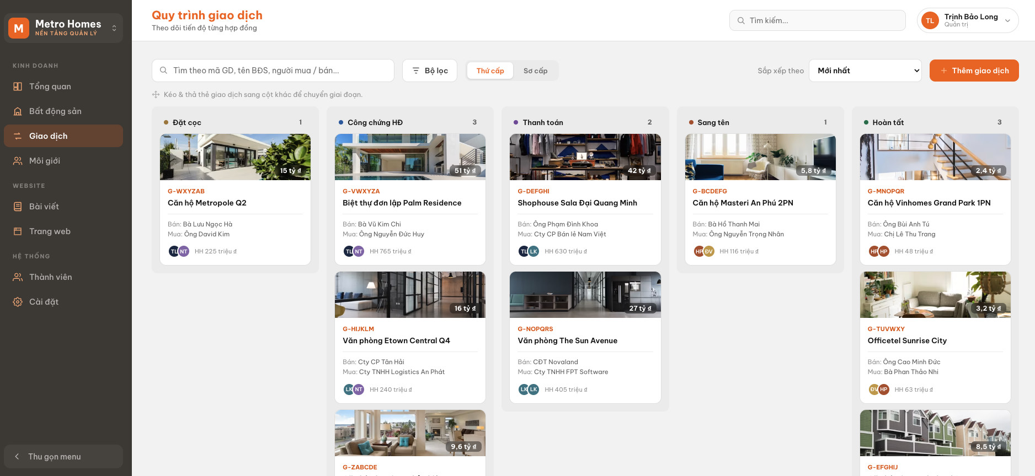This screenshot has width=1035, height=476.
Task: Click transaction code G-WXYZAB
Action: (186, 191)
